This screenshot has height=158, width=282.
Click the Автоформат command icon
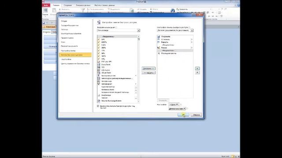tap(99, 84)
